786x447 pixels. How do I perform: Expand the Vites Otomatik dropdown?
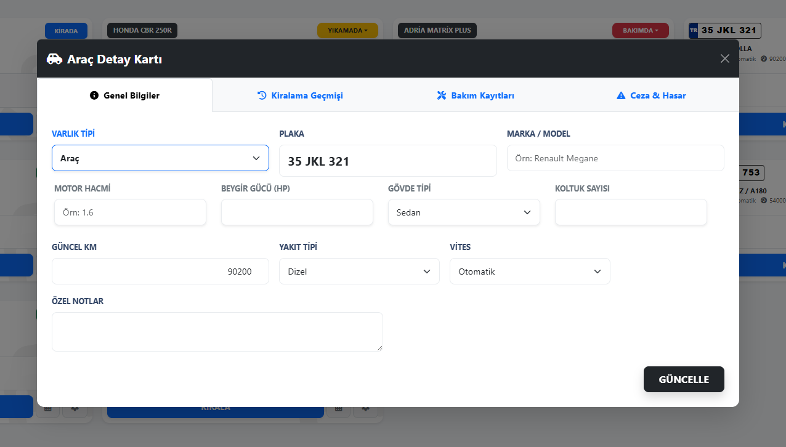click(x=530, y=272)
